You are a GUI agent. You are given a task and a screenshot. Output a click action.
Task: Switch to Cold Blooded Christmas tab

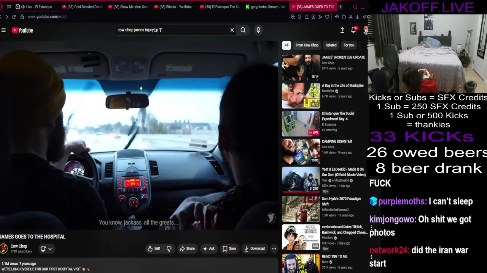82,7
